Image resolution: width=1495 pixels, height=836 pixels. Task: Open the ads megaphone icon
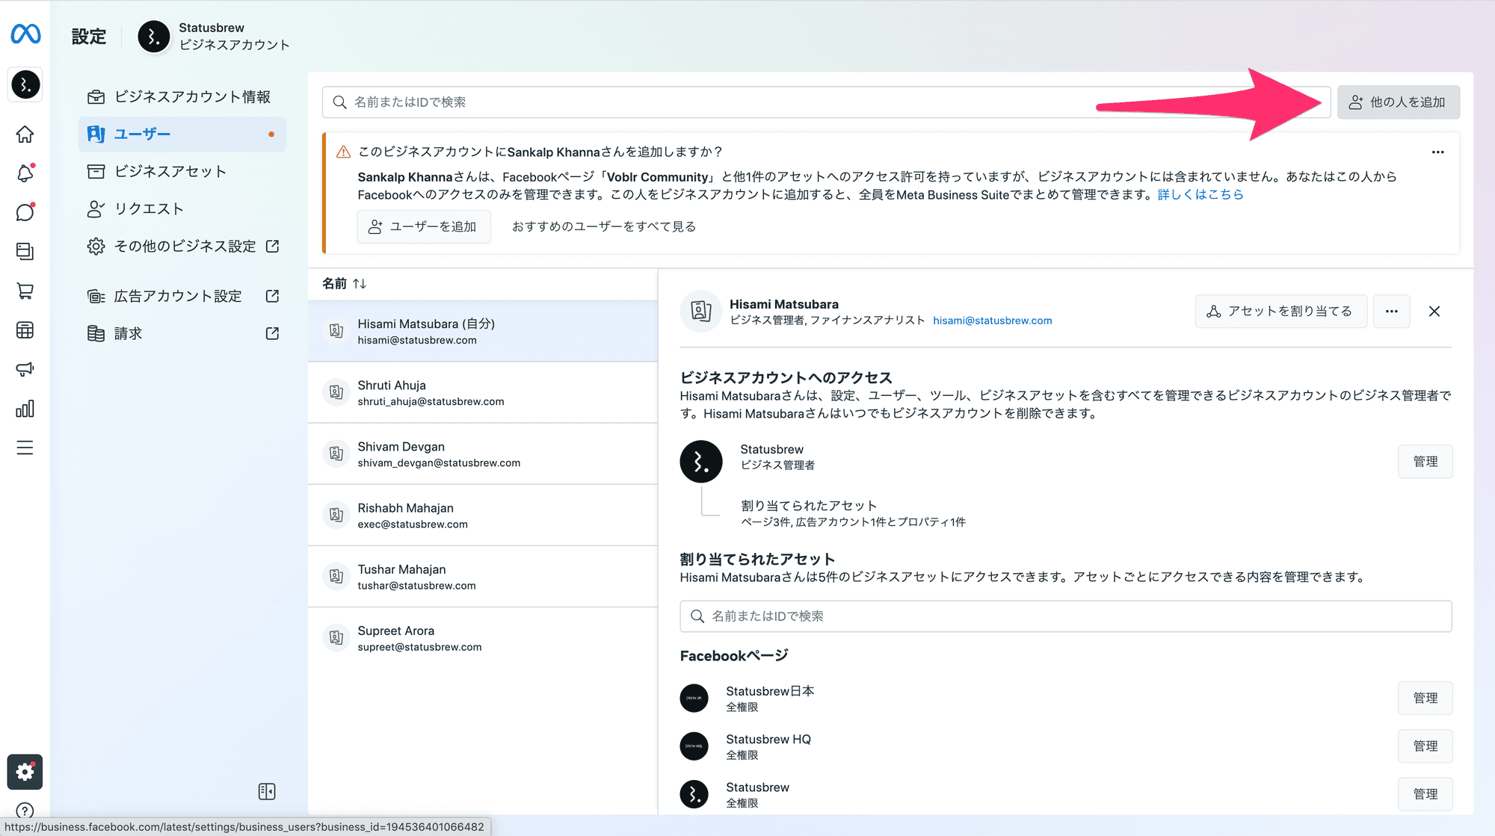click(x=25, y=369)
